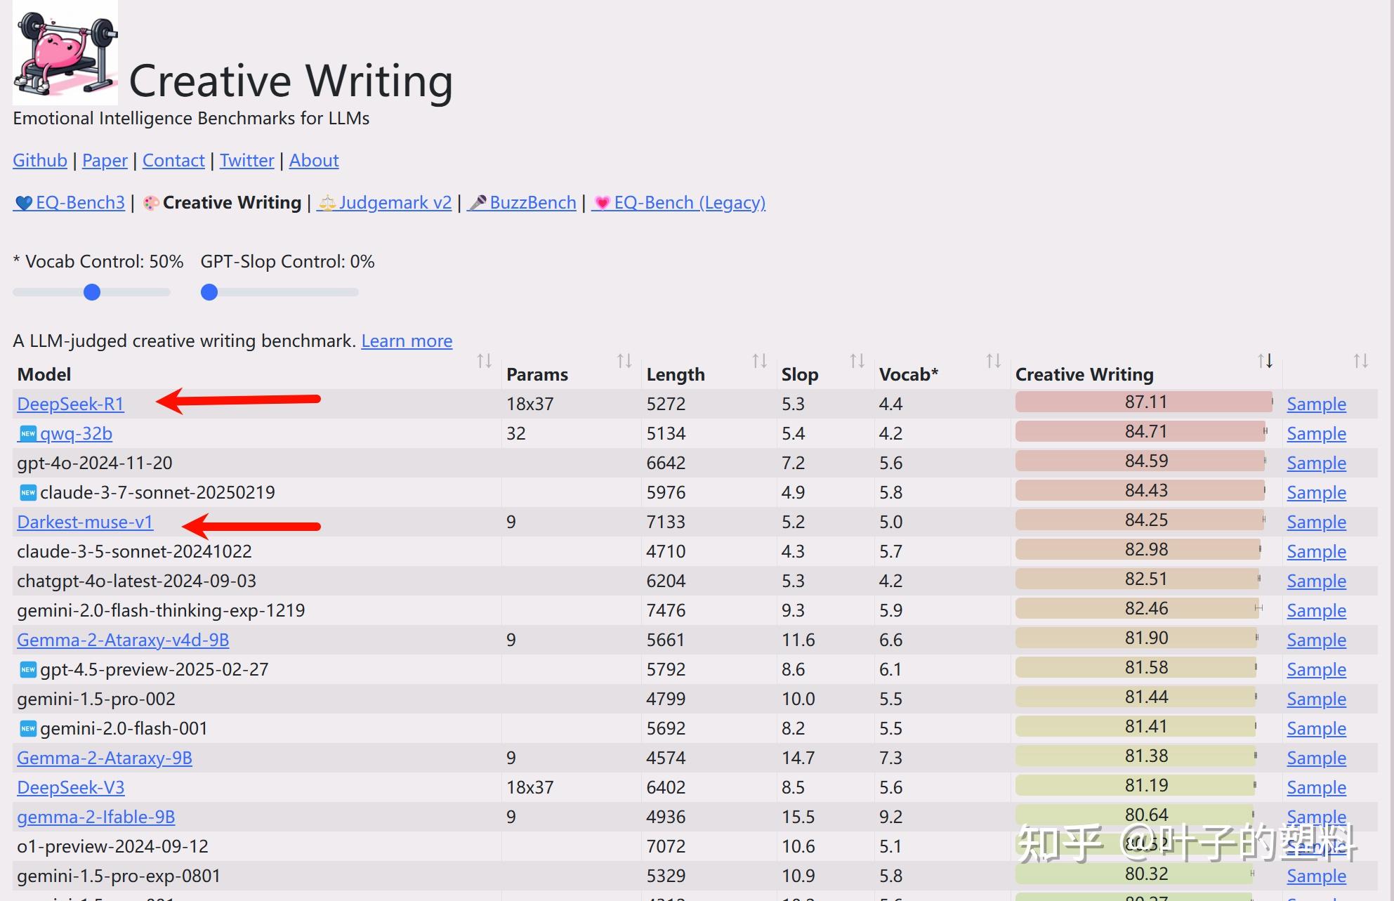Open the Learn more link
Viewport: 1394px width, 901px height.
[407, 341]
